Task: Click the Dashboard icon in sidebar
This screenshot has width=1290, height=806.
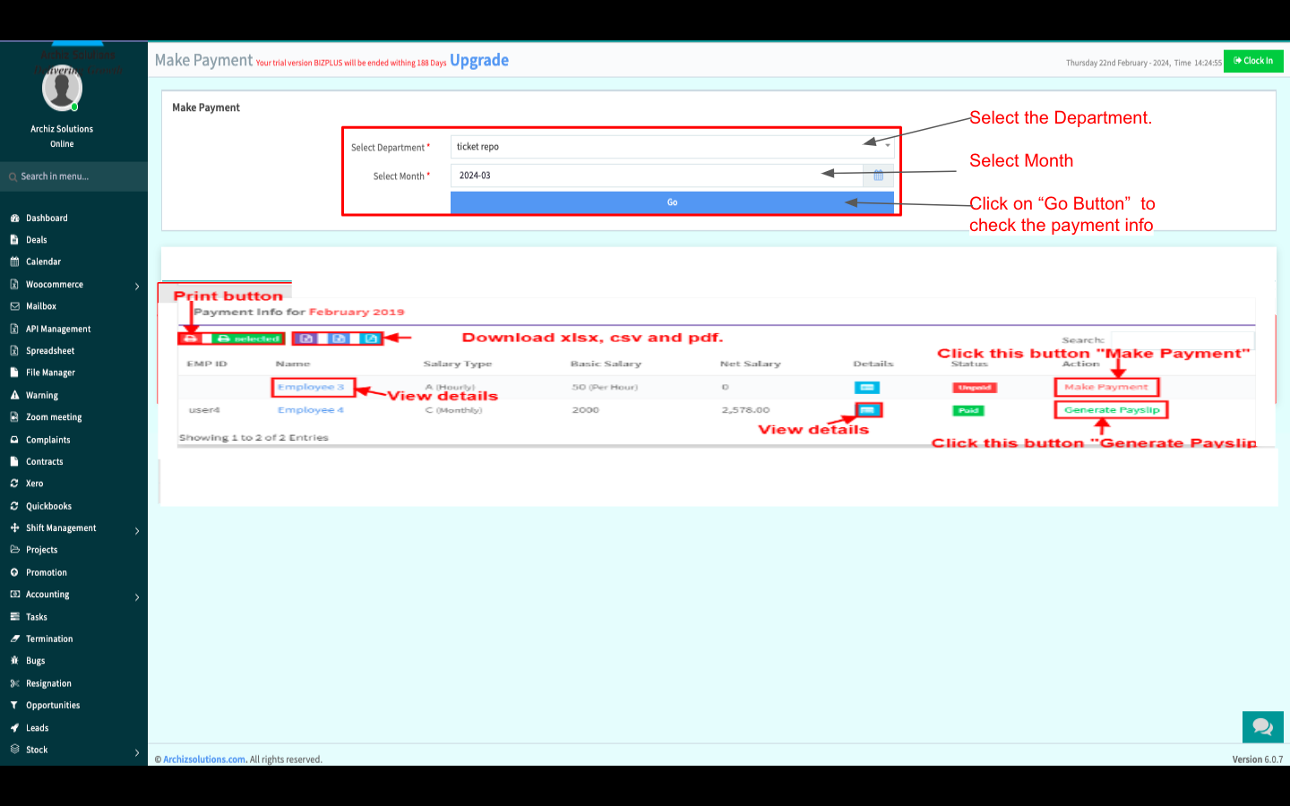Action: point(14,219)
